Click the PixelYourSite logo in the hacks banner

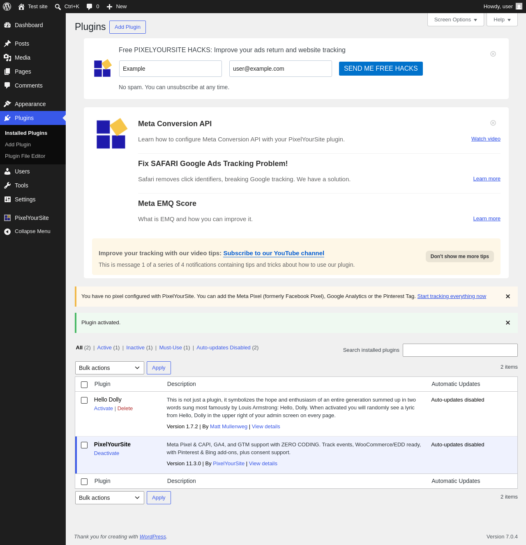pyautogui.click(x=103, y=68)
